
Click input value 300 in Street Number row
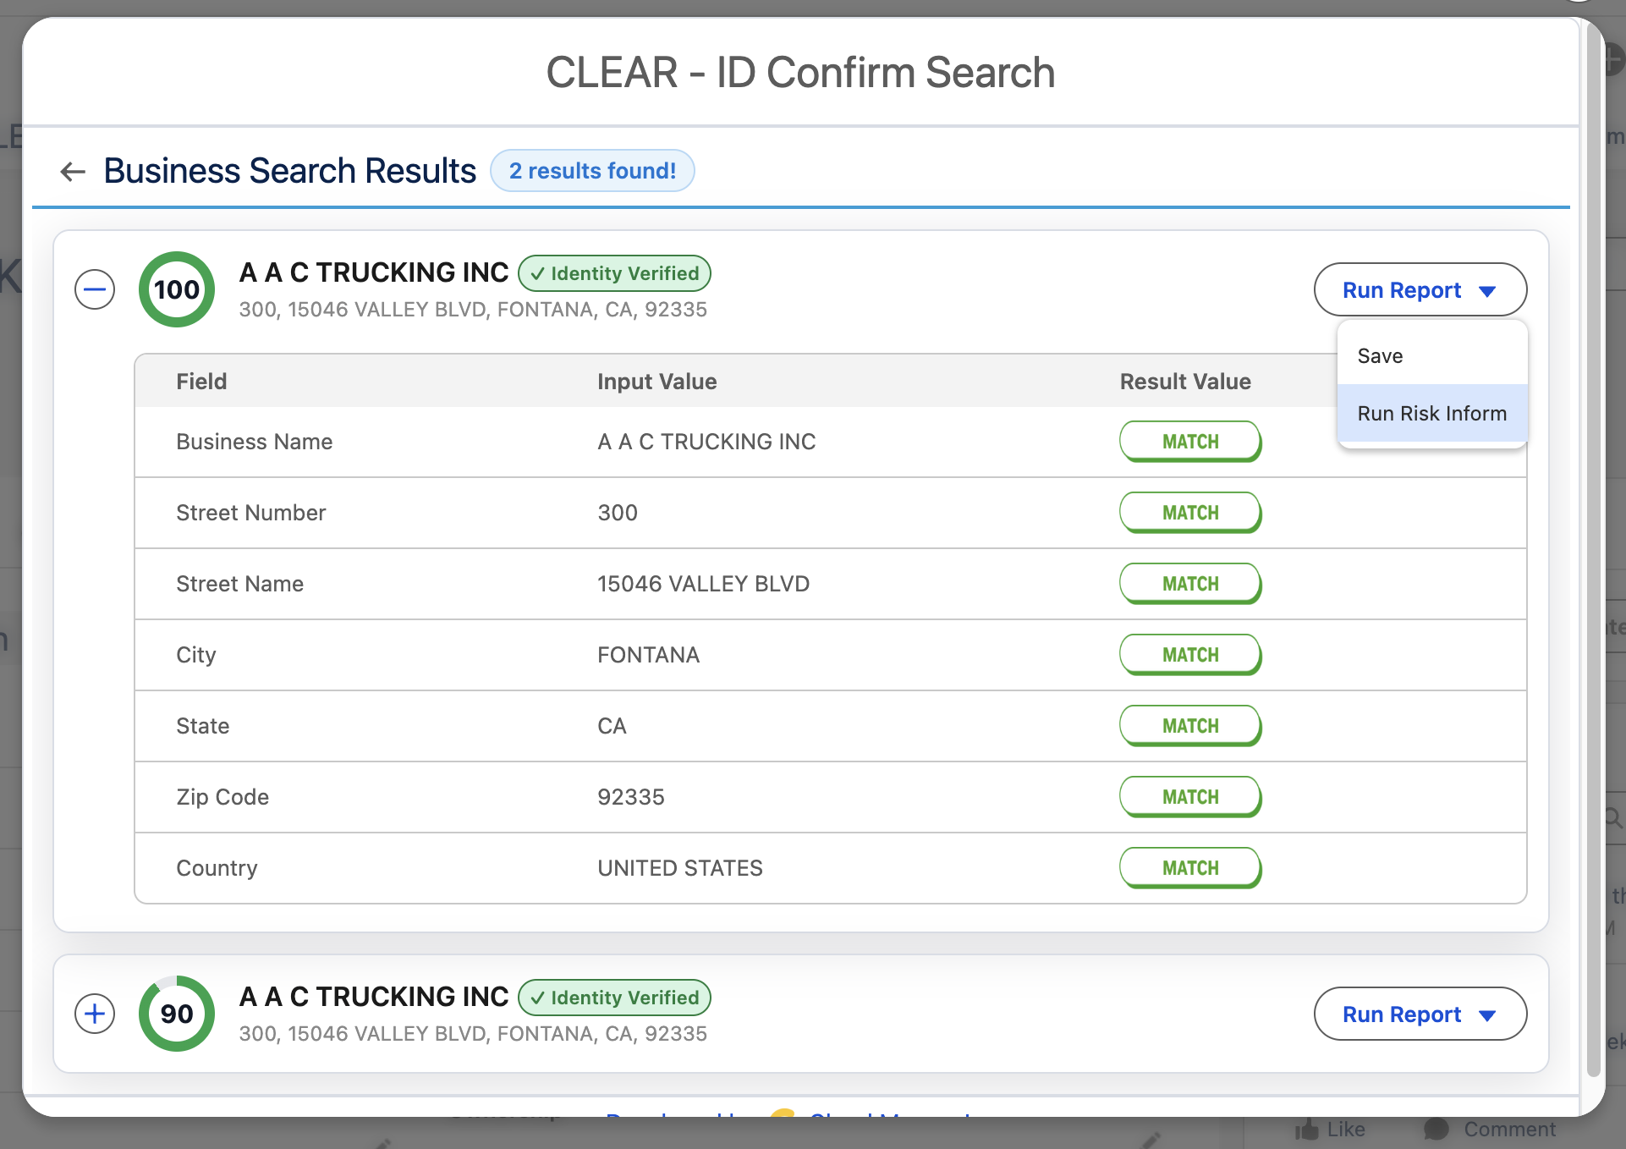tap(618, 513)
